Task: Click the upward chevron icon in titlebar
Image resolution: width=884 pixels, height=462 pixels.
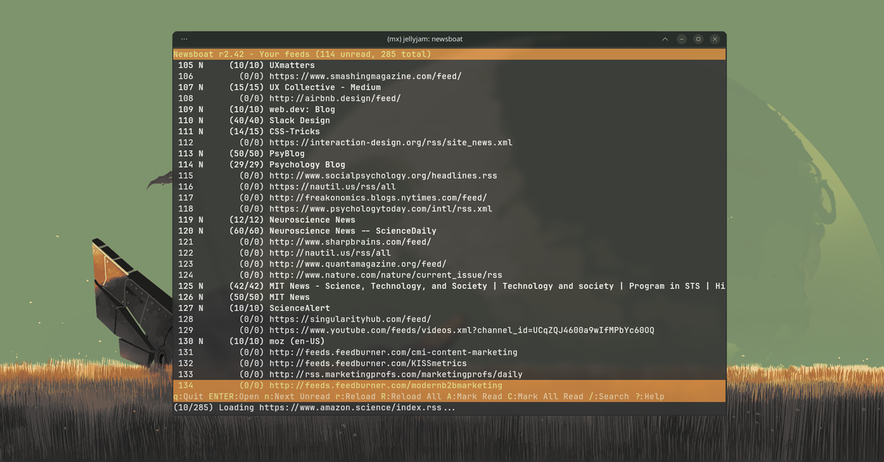Action: click(x=665, y=39)
